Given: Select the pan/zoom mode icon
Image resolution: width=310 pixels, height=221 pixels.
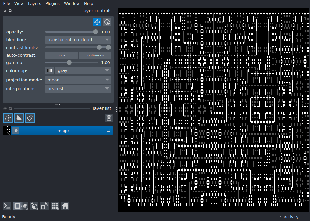Looking at the screenshot, I should point(97,22).
